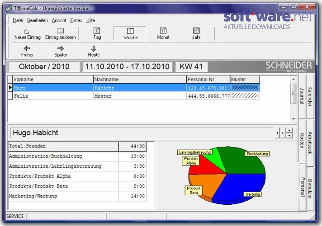Jump to Heute with down arrow

point(94,48)
